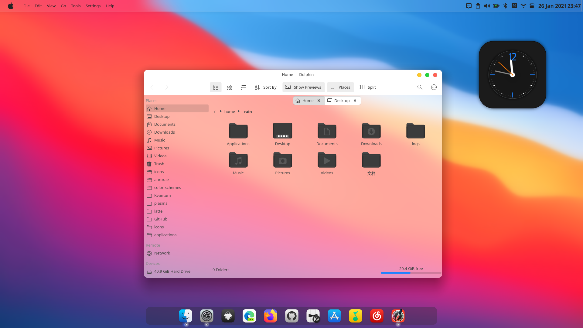583x328 pixels.
Task: Open color-schemes in Places sidebar
Action: [x=177, y=187]
